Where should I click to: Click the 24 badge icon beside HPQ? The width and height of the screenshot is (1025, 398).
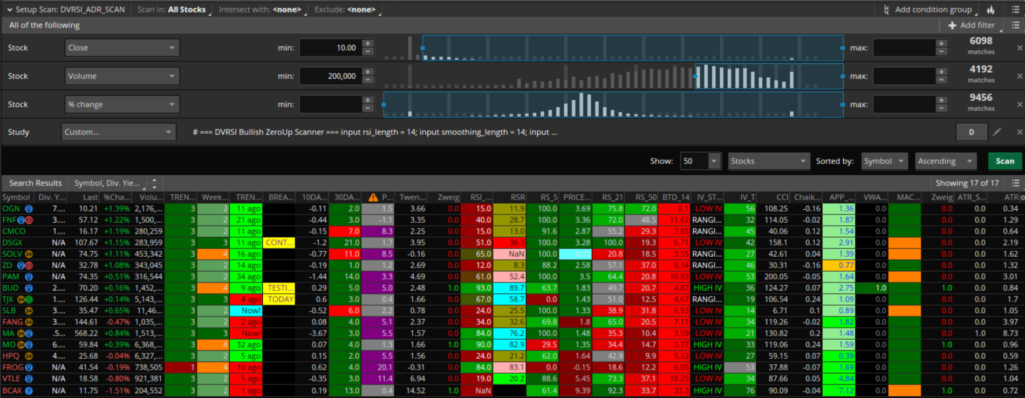(x=29, y=356)
